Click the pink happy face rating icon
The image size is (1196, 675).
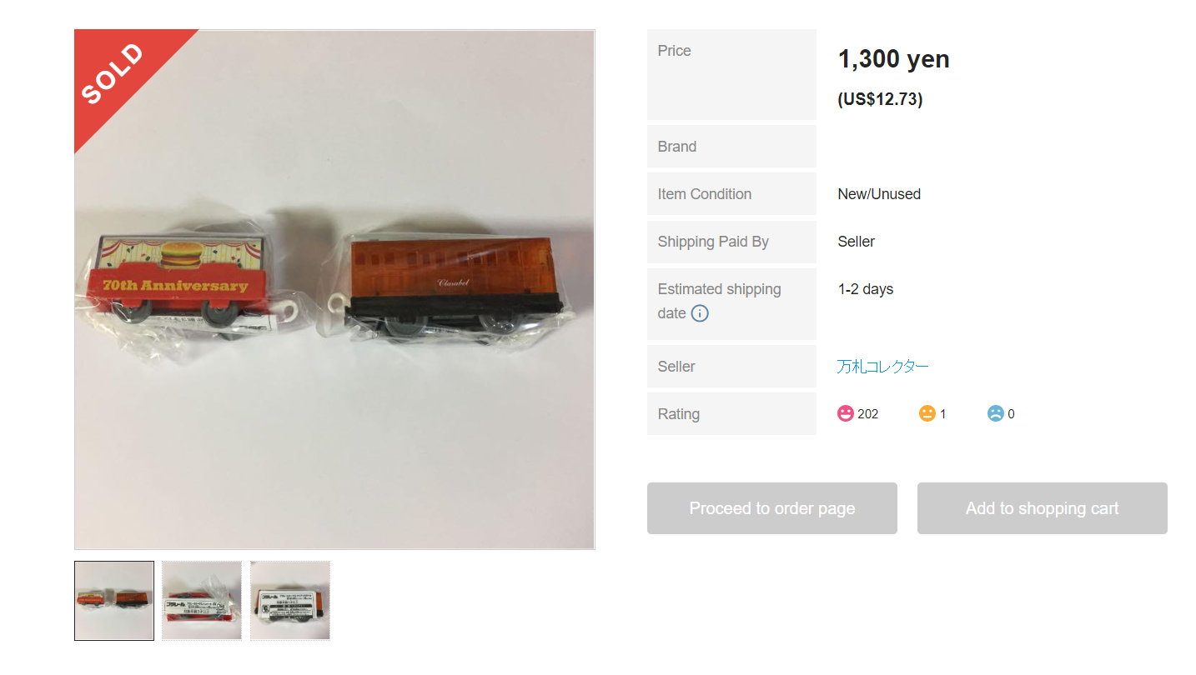tap(846, 413)
